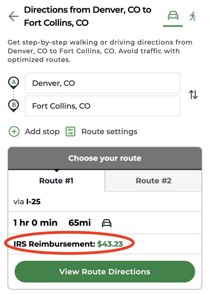213x295 pixels.
Task: Click the point A marker icon
Action: [x=14, y=83]
